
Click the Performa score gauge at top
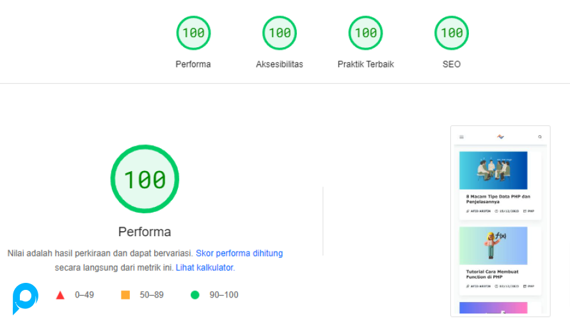(193, 33)
